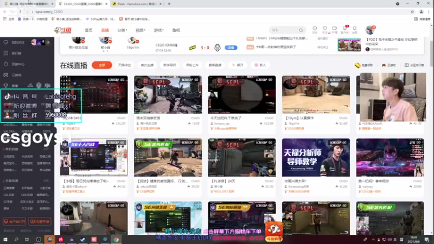The image size is (434, 244).
Task: Expand the 分类 dropdown menu
Action: tap(122, 30)
